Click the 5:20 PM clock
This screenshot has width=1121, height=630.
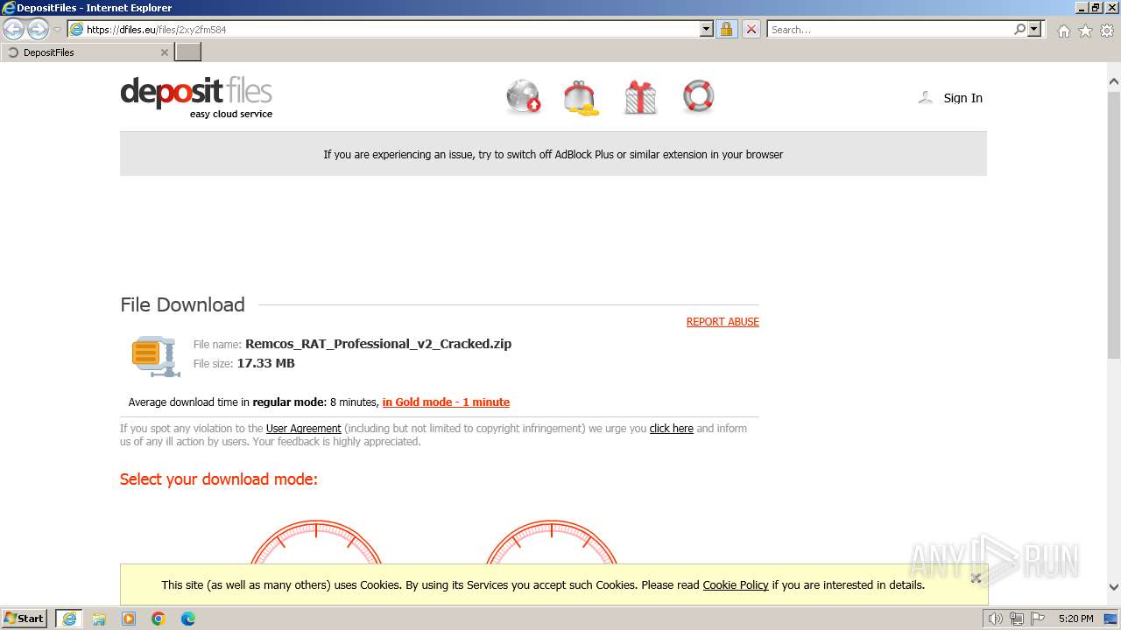tap(1075, 619)
